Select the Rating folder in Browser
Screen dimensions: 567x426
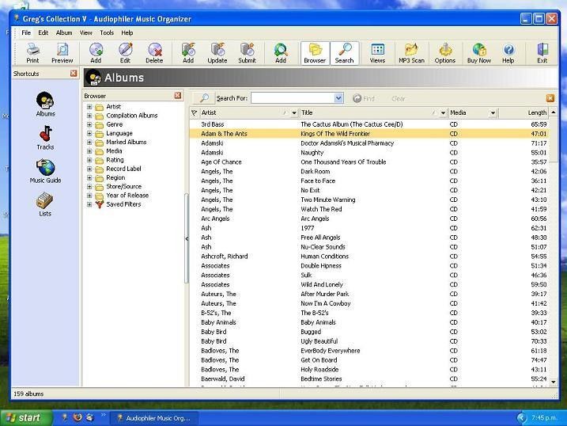point(115,160)
